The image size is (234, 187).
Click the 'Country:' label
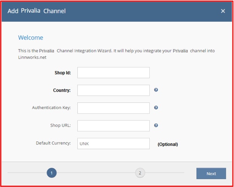(x=62, y=90)
